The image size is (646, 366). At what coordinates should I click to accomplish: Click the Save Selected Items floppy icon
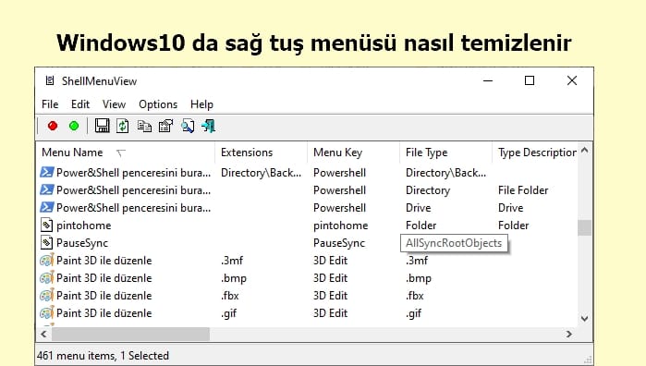(x=102, y=126)
